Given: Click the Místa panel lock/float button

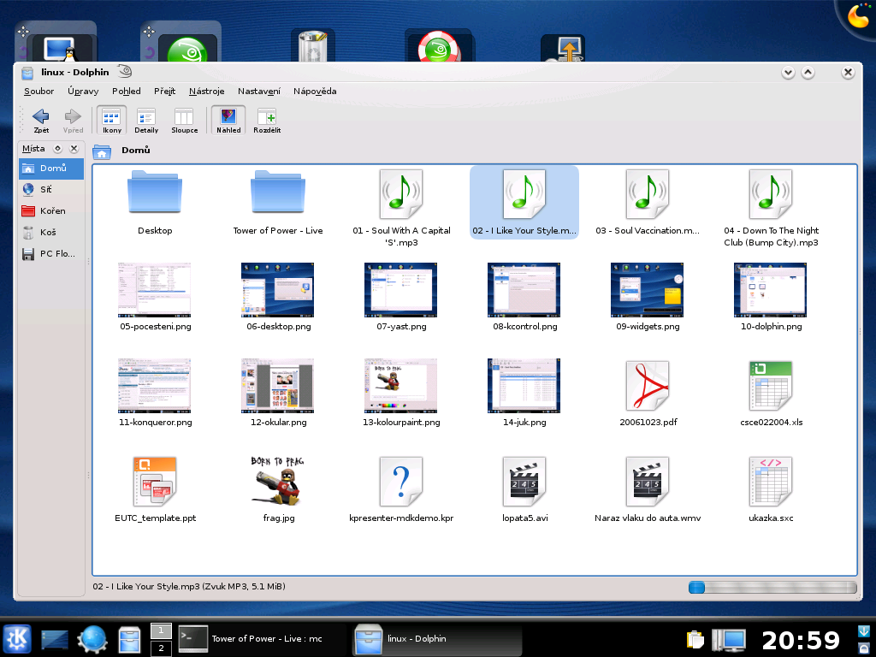Looking at the screenshot, I should click(x=58, y=149).
